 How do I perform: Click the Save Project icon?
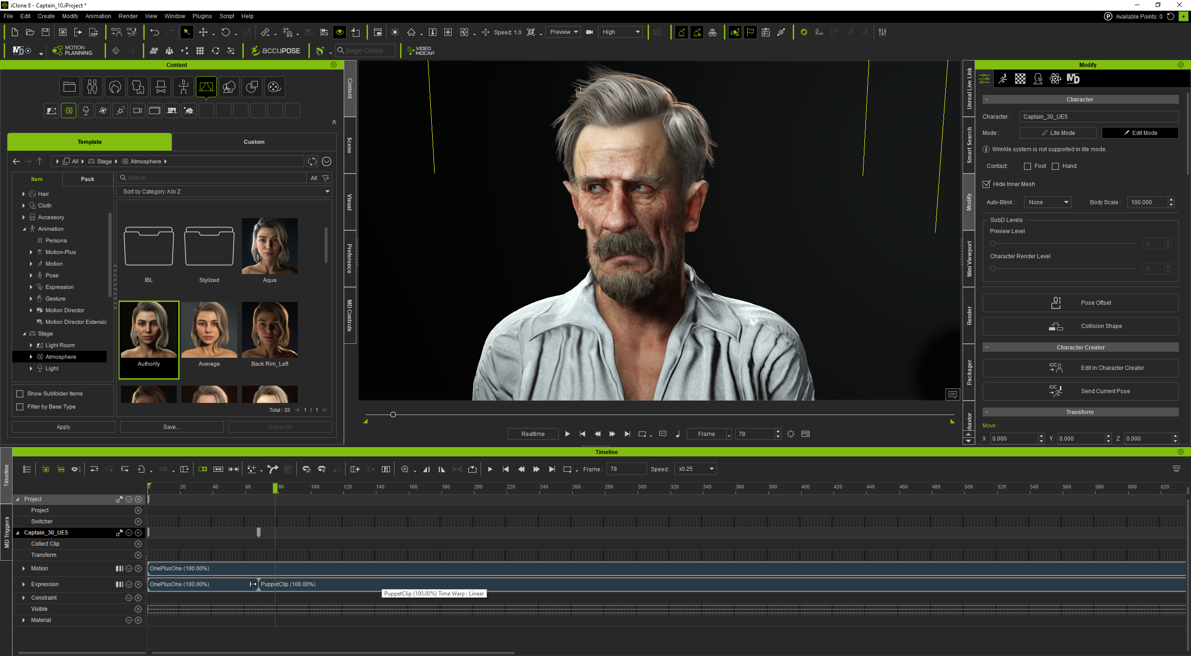pyautogui.click(x=46, y=32)
